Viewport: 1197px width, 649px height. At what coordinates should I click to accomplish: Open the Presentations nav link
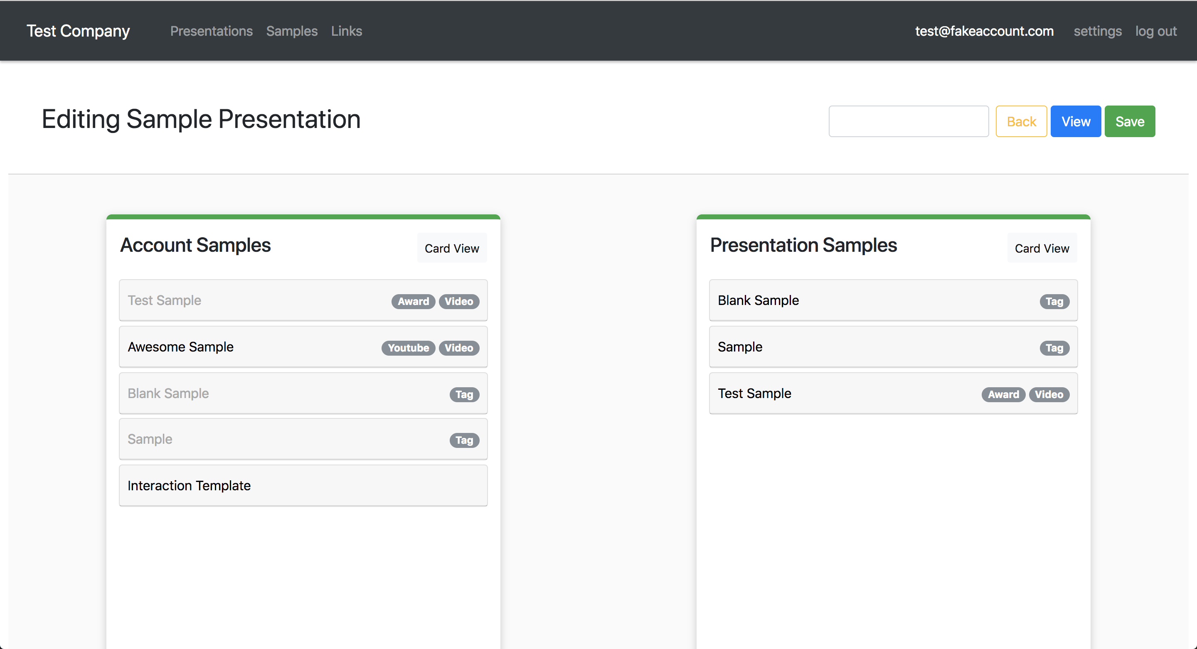[x=211, y=31]
